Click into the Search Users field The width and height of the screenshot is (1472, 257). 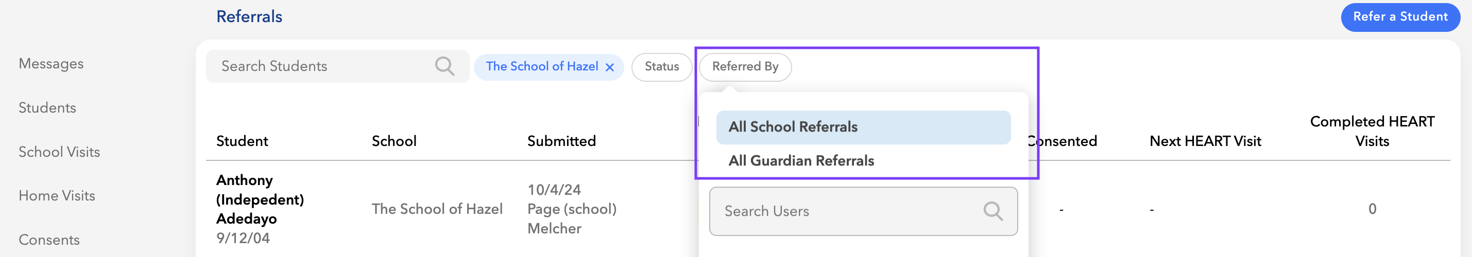point(846,211)
